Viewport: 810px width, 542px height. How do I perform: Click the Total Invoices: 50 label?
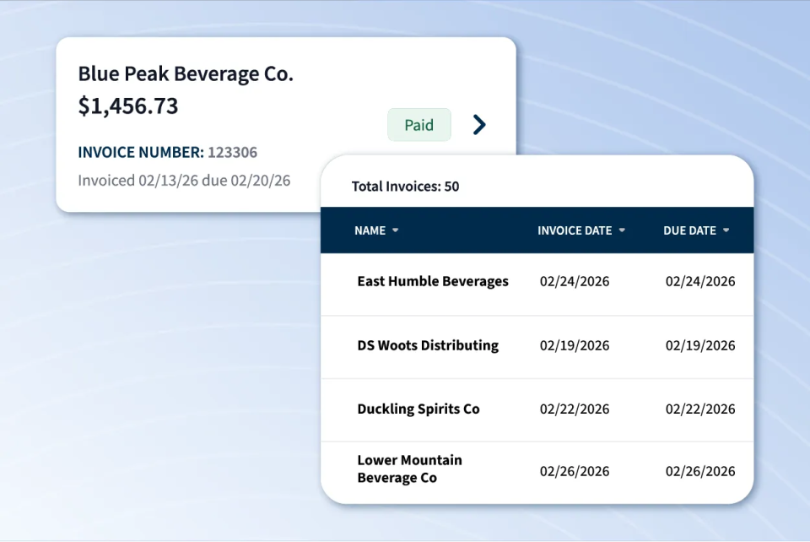pyautogui.click(x=406, y=187)
